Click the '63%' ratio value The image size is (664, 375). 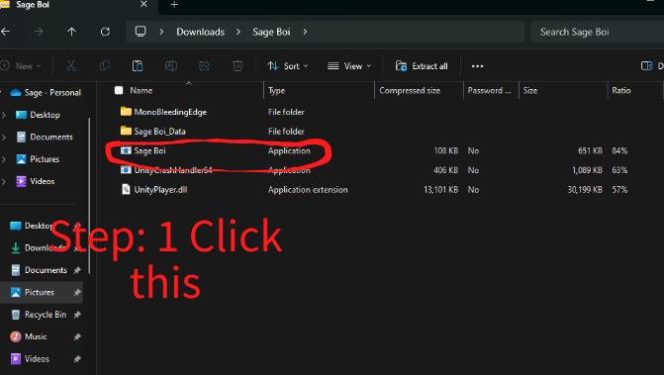click(x=619, y=170)
